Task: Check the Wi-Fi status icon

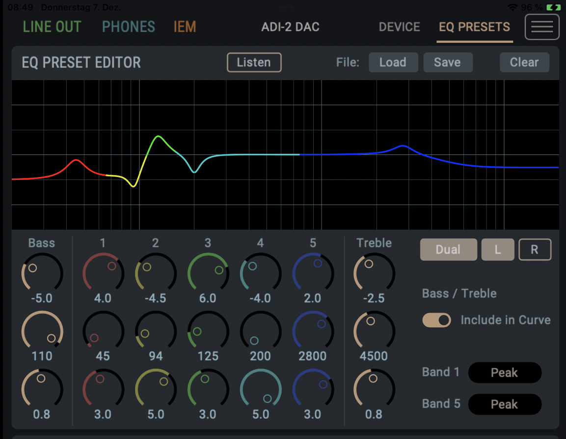Action: coord(512,7)
